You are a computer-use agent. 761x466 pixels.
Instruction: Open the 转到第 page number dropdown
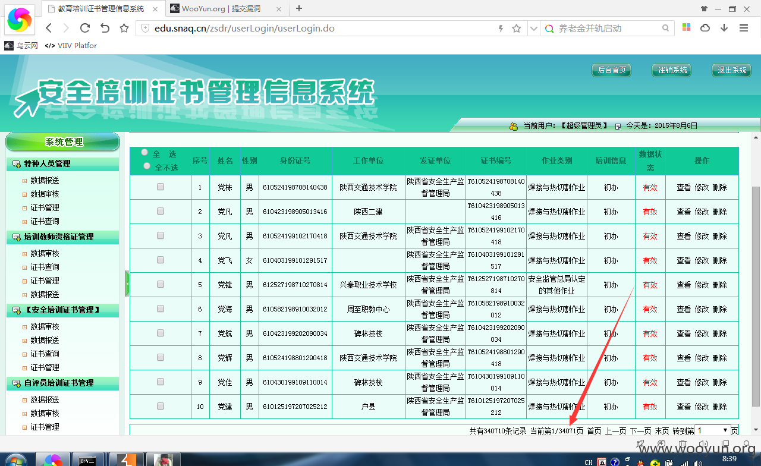tap(712, 430)
